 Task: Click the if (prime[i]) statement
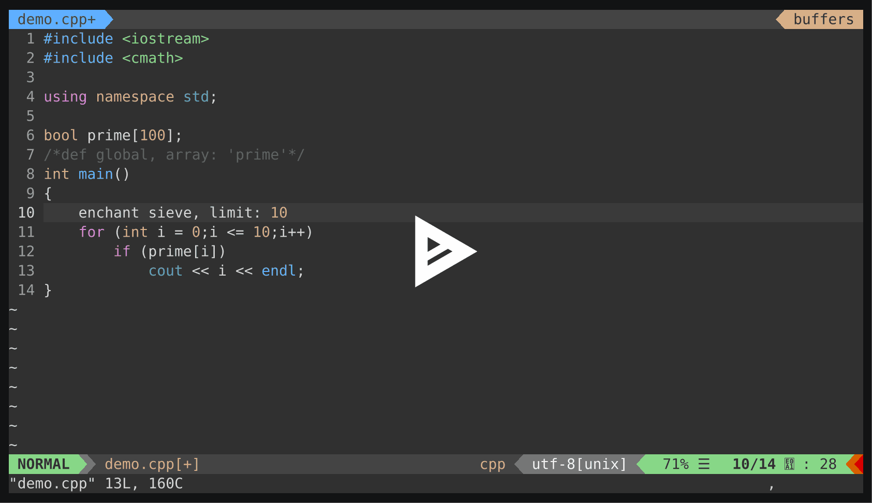pyautogui.click(x=170, y=252)
